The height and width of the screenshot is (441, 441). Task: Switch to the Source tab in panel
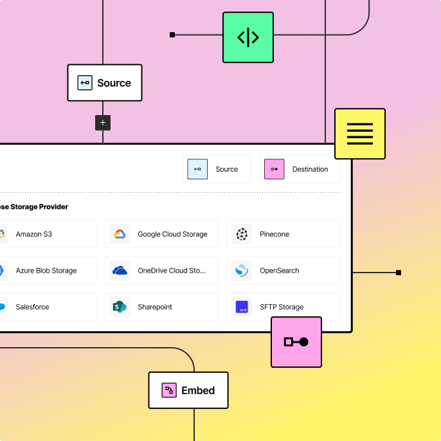tap(217, 169)
